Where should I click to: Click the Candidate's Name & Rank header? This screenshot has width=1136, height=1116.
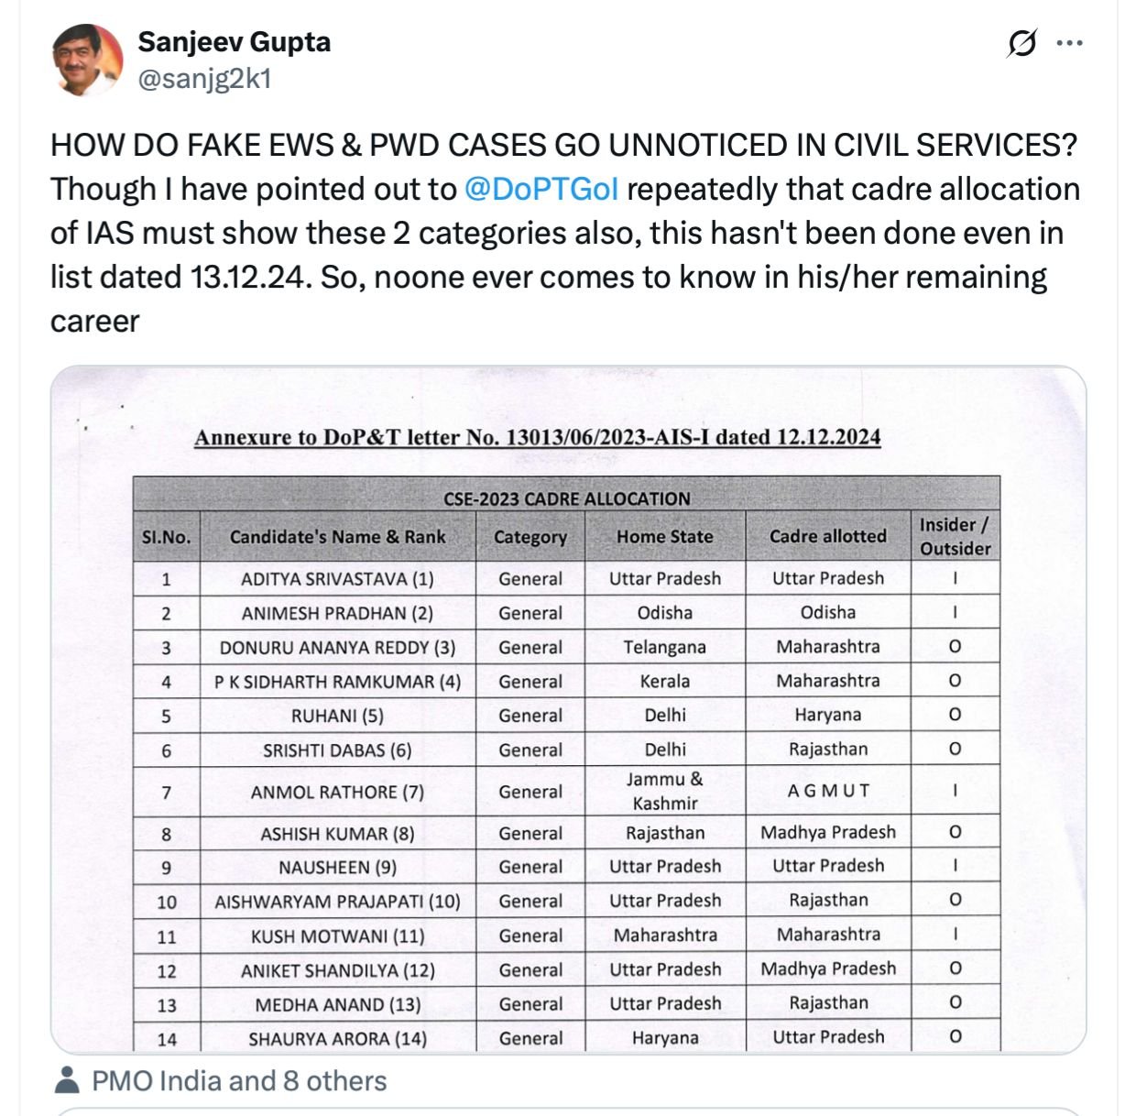pyautogui.click(x=337, y=537)
